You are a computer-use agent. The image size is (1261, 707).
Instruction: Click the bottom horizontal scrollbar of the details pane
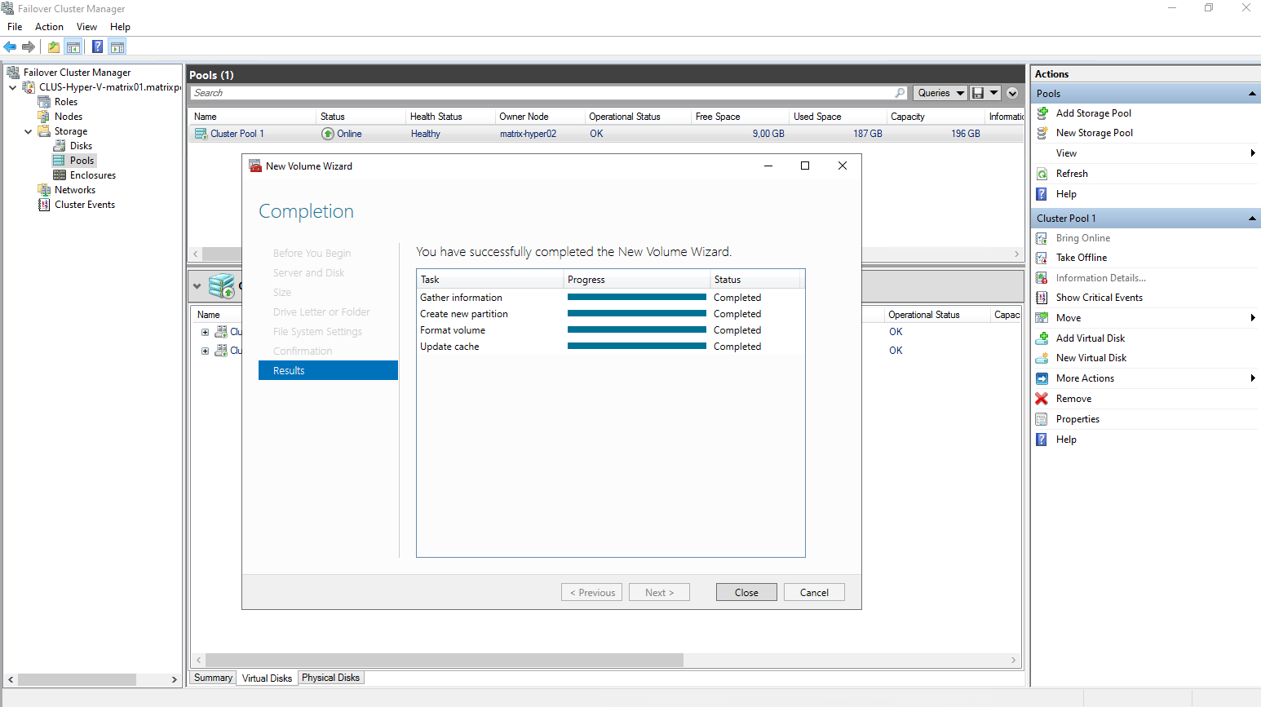(x=444, y=660)
